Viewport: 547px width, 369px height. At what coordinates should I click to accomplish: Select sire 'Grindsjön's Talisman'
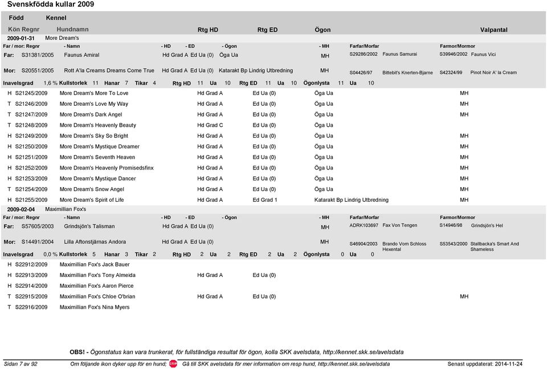click(89, 226)
